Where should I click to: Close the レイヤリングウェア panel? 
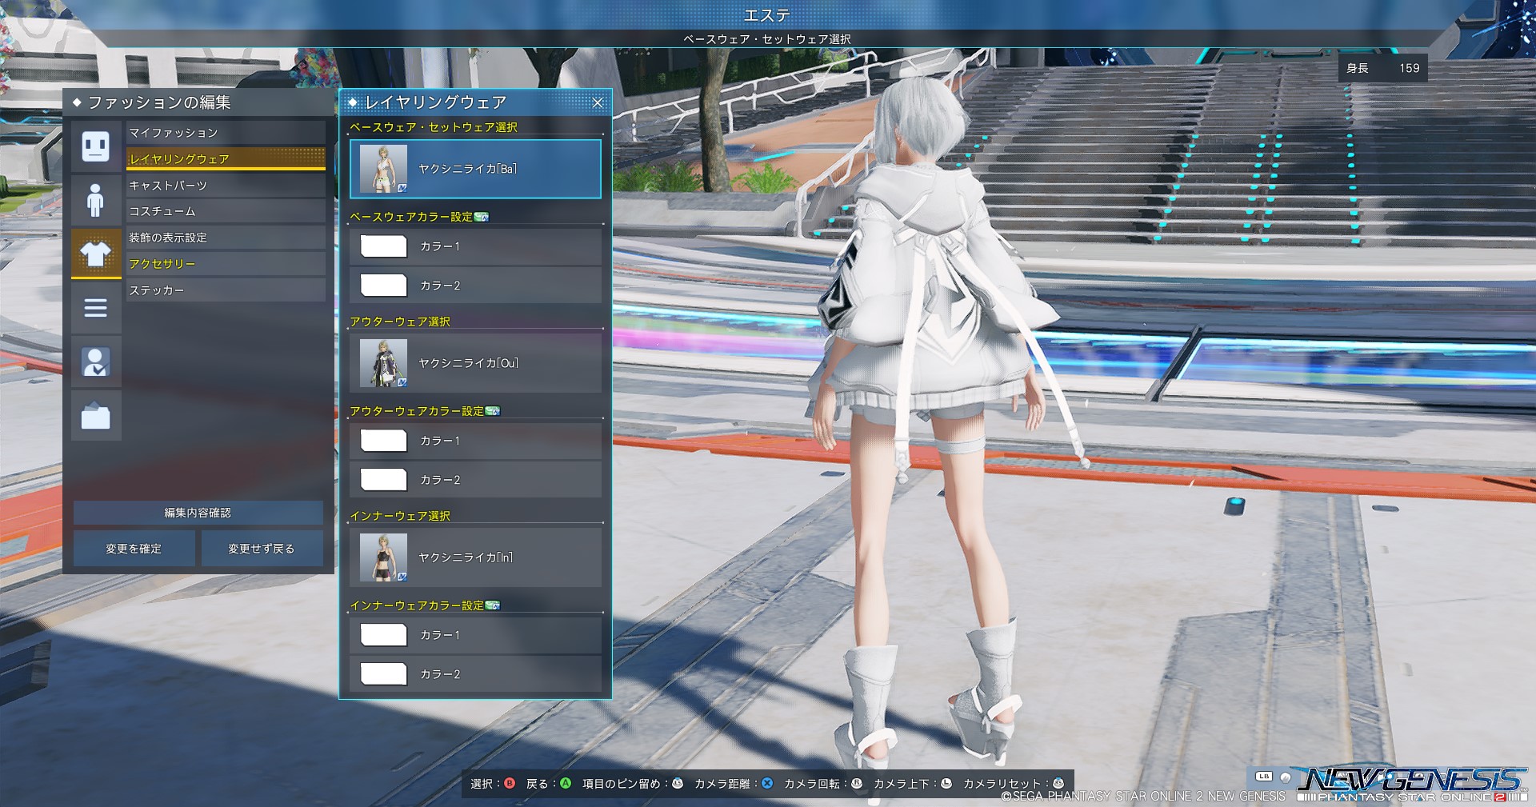(x=598, y=102)
